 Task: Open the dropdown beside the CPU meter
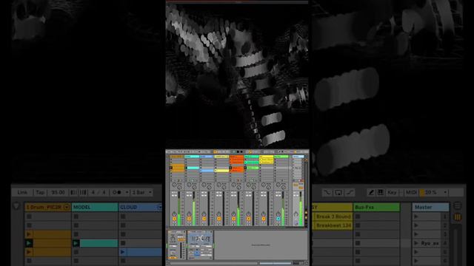(x=445, y=192)
